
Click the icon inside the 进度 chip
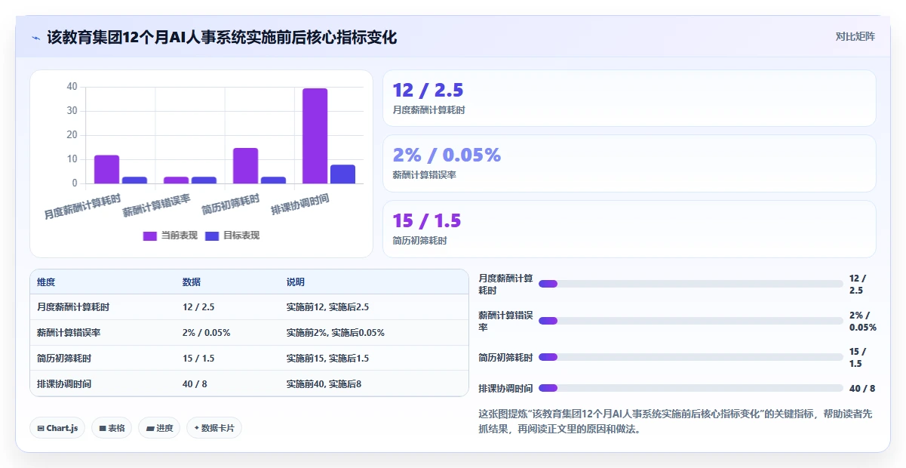click(150, 428)
